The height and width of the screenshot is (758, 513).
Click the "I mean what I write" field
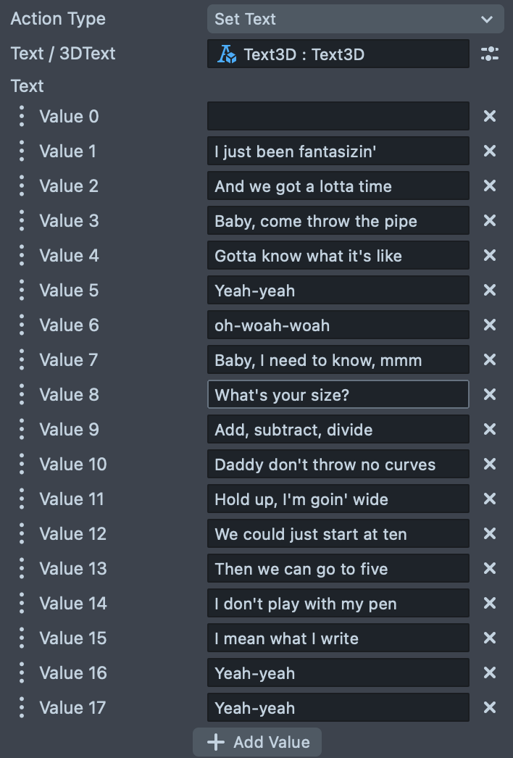[338, 638]
